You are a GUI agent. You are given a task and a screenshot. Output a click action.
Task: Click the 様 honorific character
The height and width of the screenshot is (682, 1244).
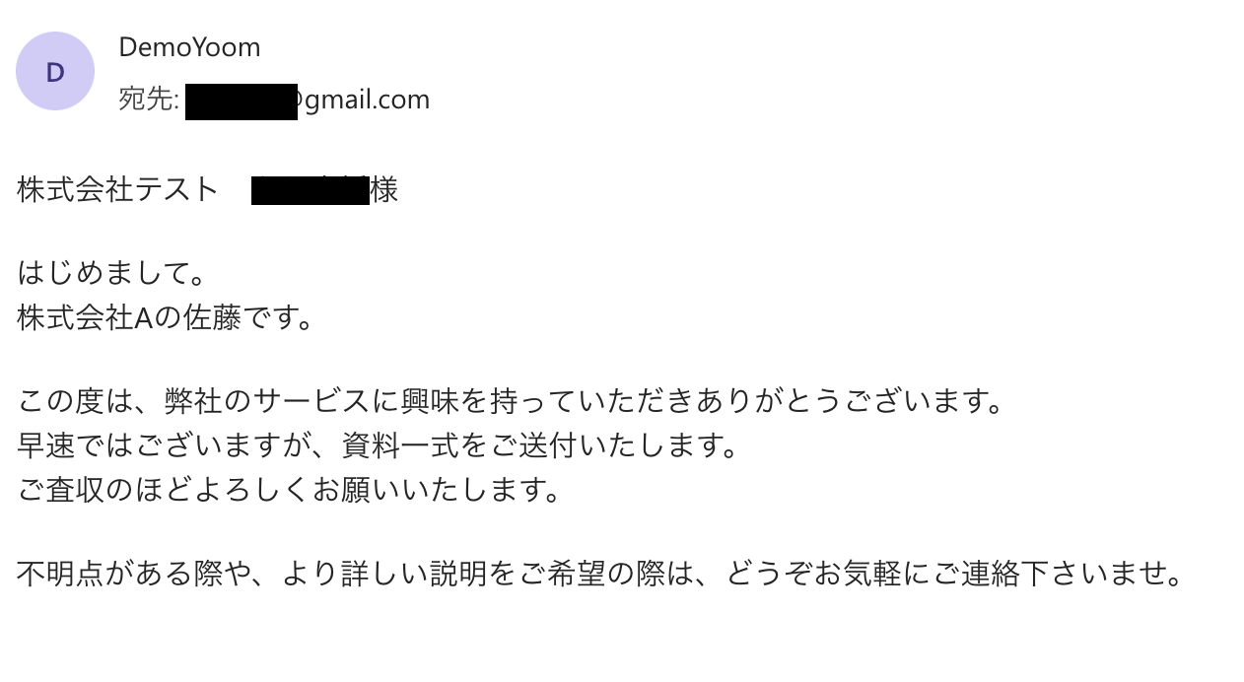tap(384, 189)
